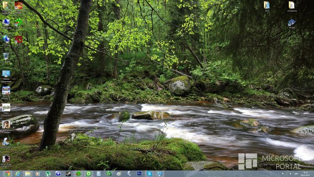
Task: Open the network monitors icon next to Skype
Action: point(159,174)
